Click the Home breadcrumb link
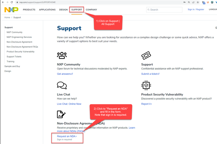This screenshot has width=217, height=144. (7, 17)
